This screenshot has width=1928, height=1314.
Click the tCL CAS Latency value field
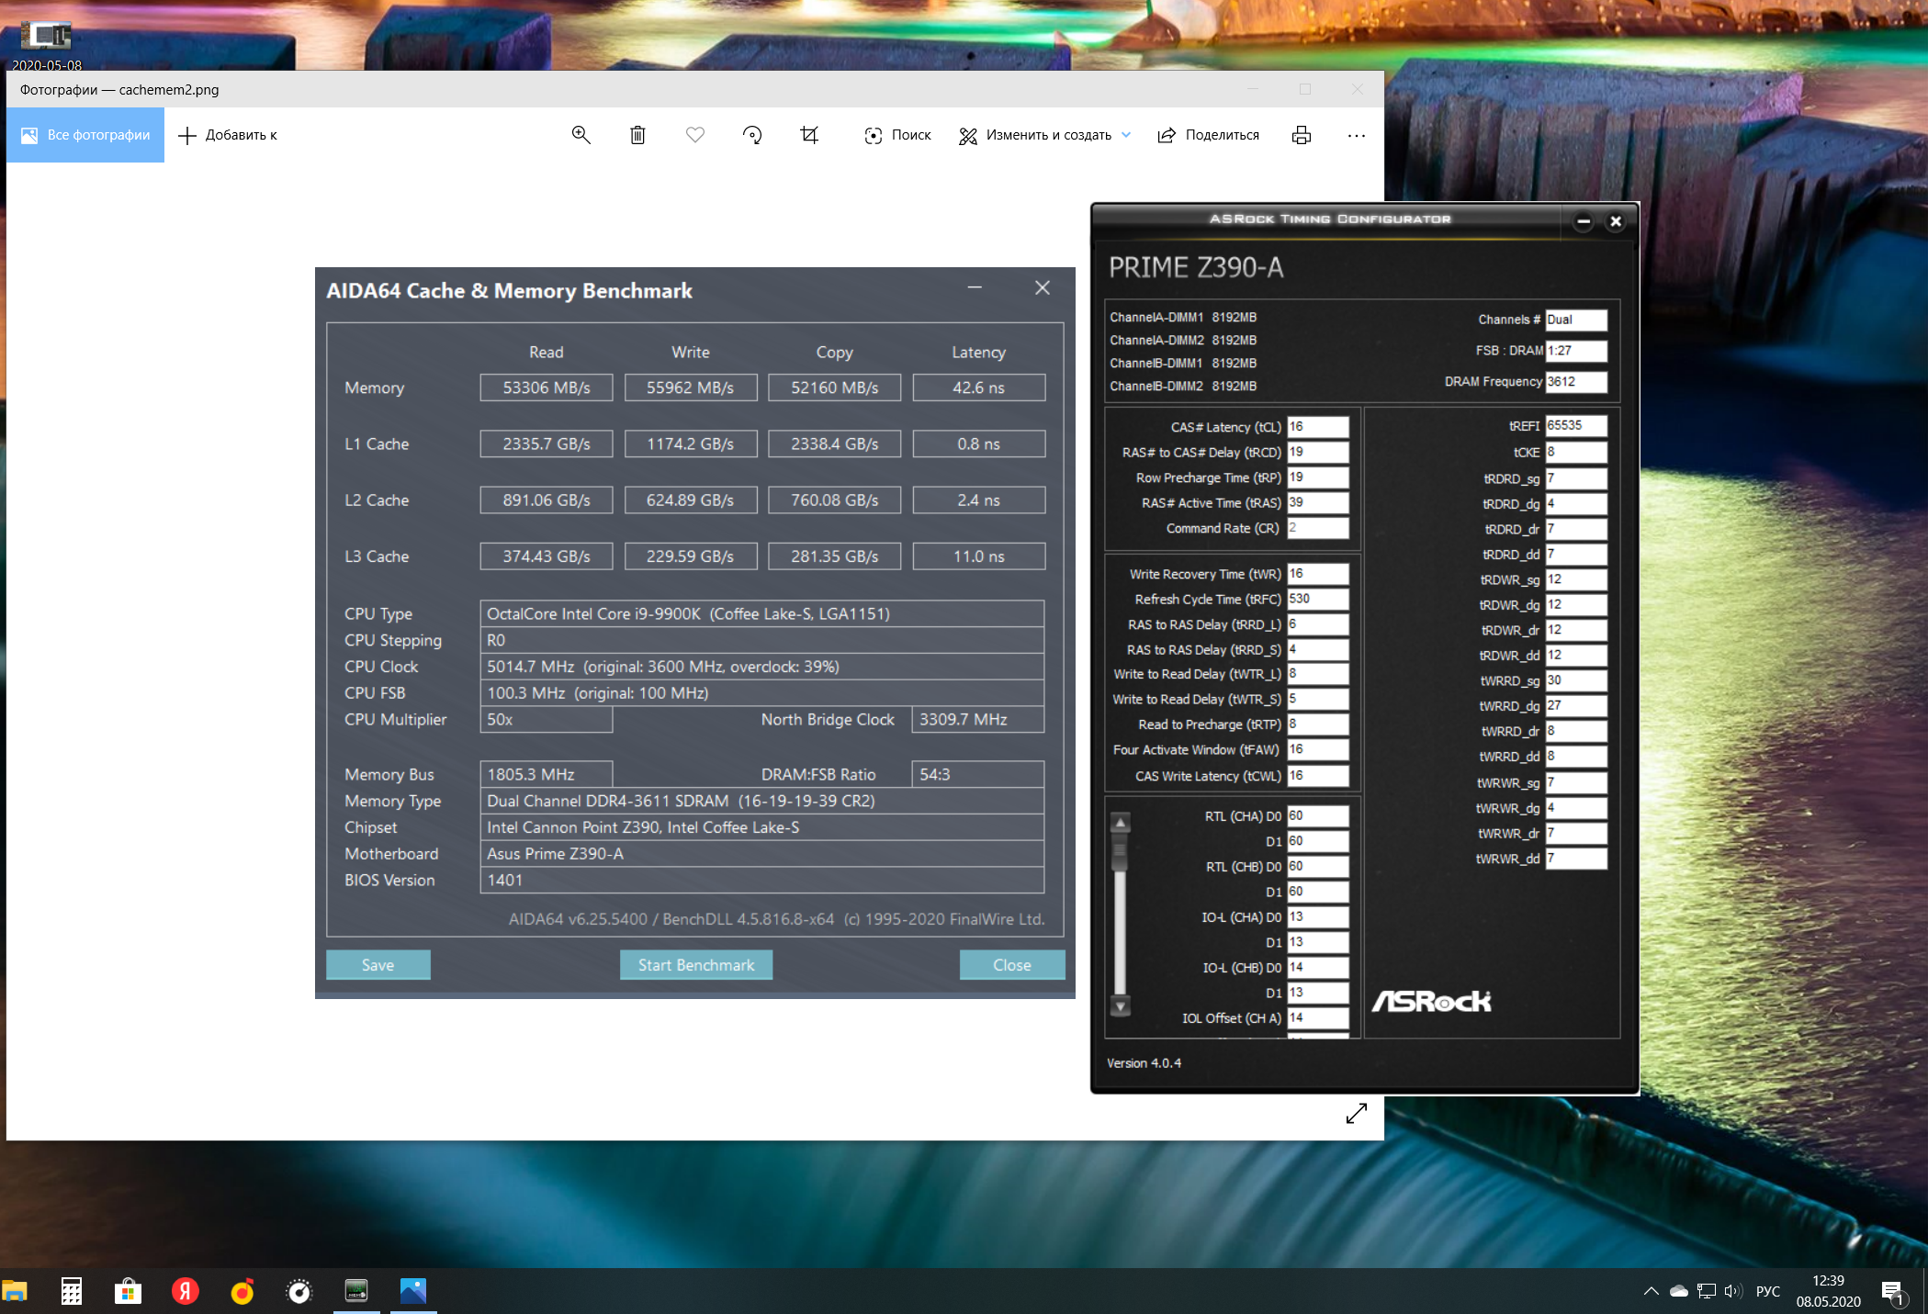click(1316, 427)
